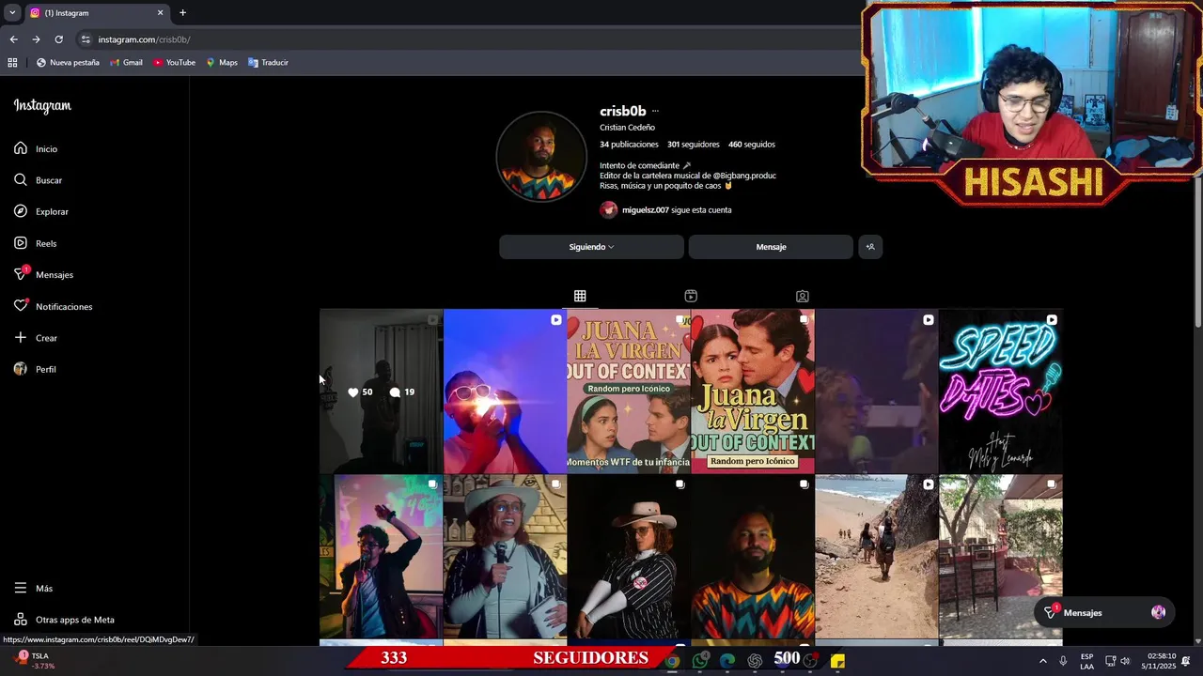
Task: Open the Traducir bookmark
Action: coord(268,63)
